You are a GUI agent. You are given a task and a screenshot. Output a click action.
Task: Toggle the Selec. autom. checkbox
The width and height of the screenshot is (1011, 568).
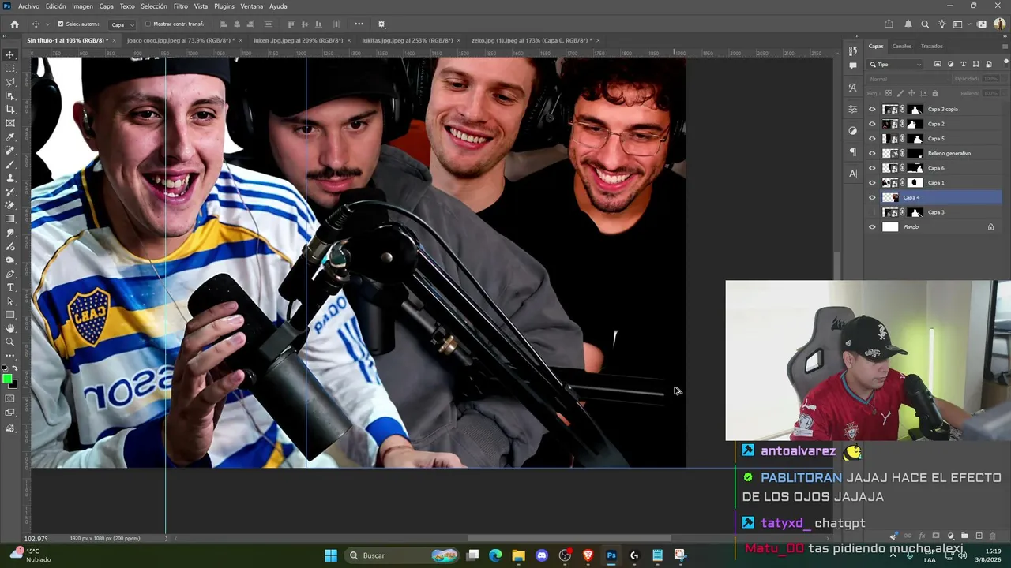[x=60, y=24]
